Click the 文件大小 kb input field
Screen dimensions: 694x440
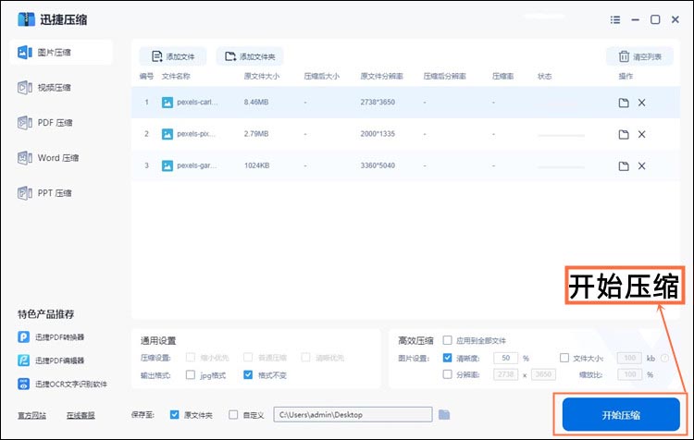[x=630, y=358]
